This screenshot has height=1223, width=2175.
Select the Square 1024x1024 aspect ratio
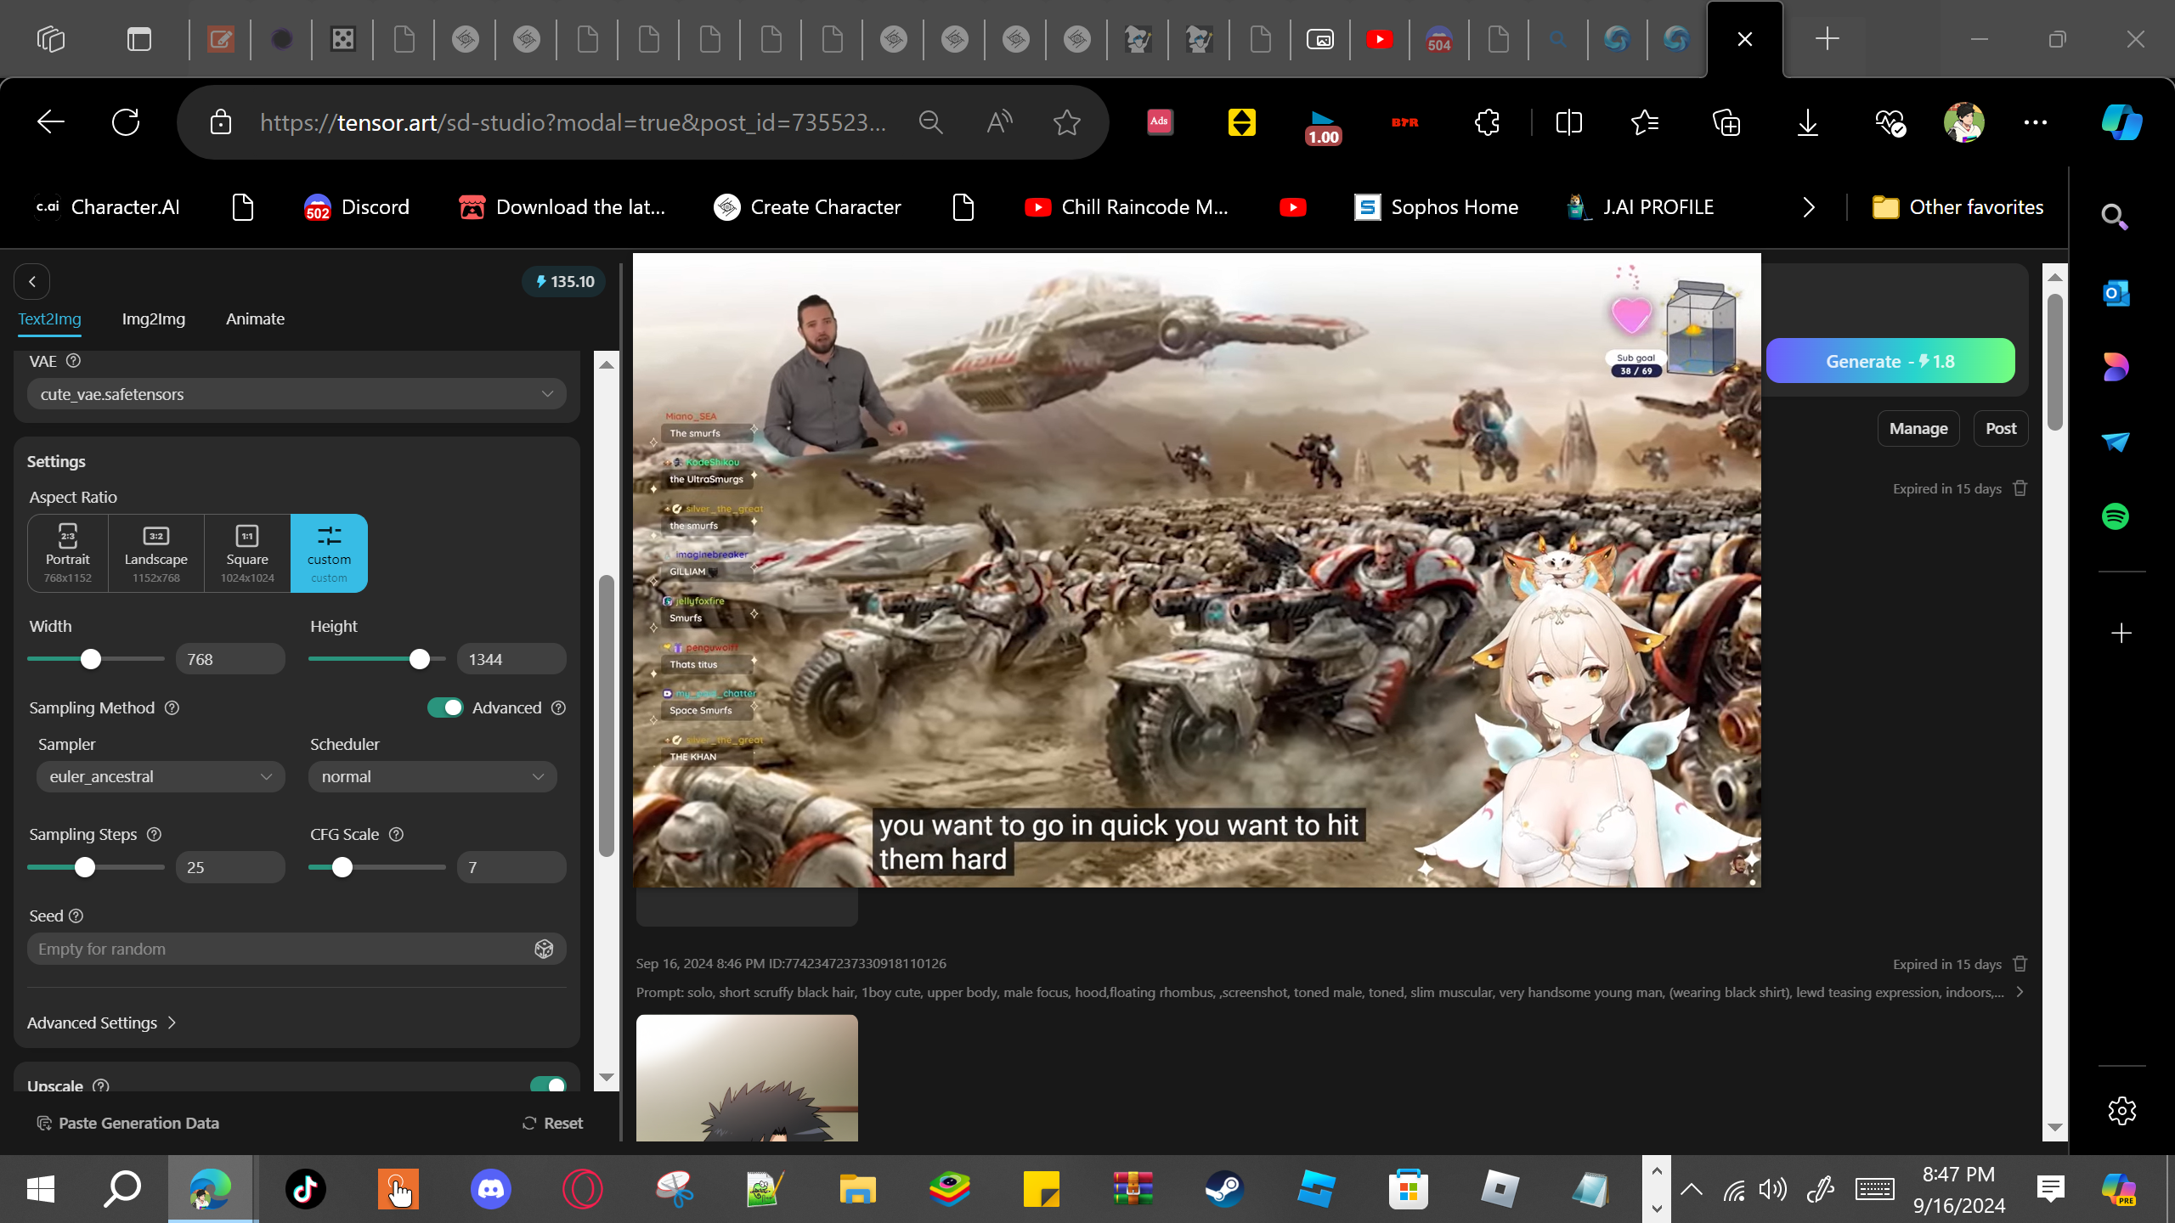click(x=247, y=553)
